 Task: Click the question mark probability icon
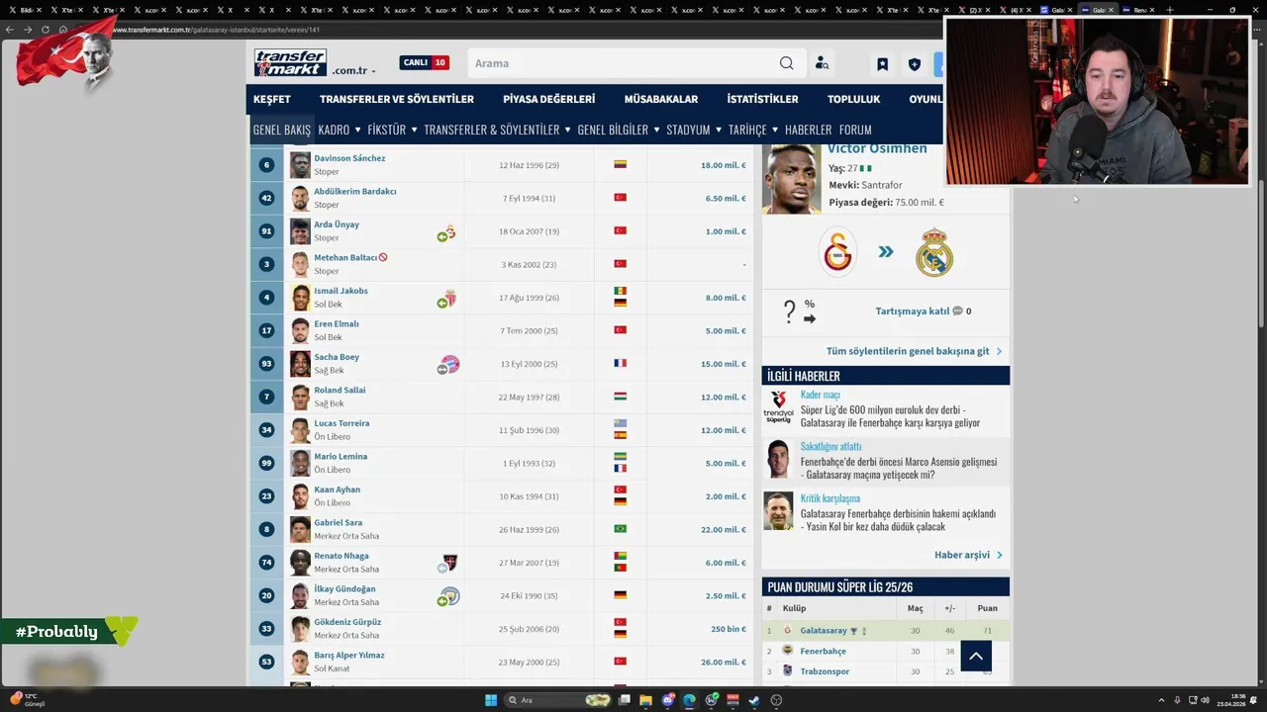(789, 311)
